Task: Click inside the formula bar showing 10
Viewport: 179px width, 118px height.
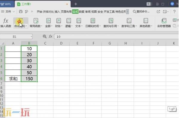Action: click(116, 37)
